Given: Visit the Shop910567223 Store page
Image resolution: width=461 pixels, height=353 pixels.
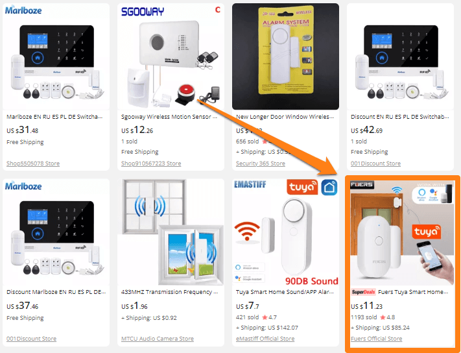Looking at the screenshot, I should coord(151,164).
